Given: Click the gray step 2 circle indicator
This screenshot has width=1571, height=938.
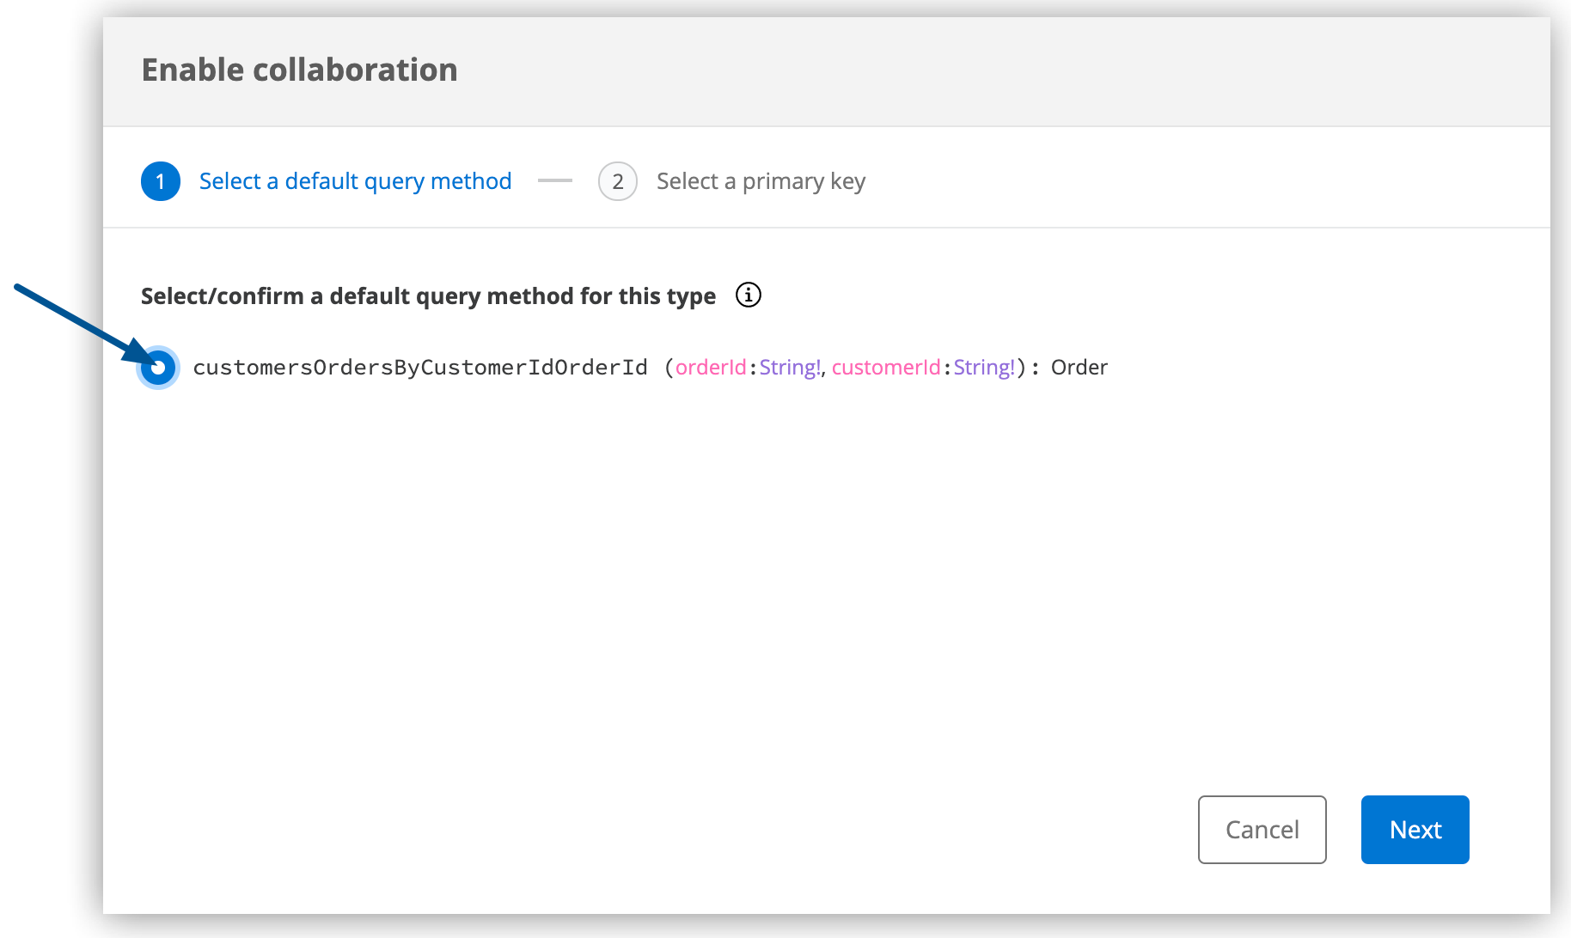Looking at the screenshot, I should pyautogui.click(x=617, y=181).
